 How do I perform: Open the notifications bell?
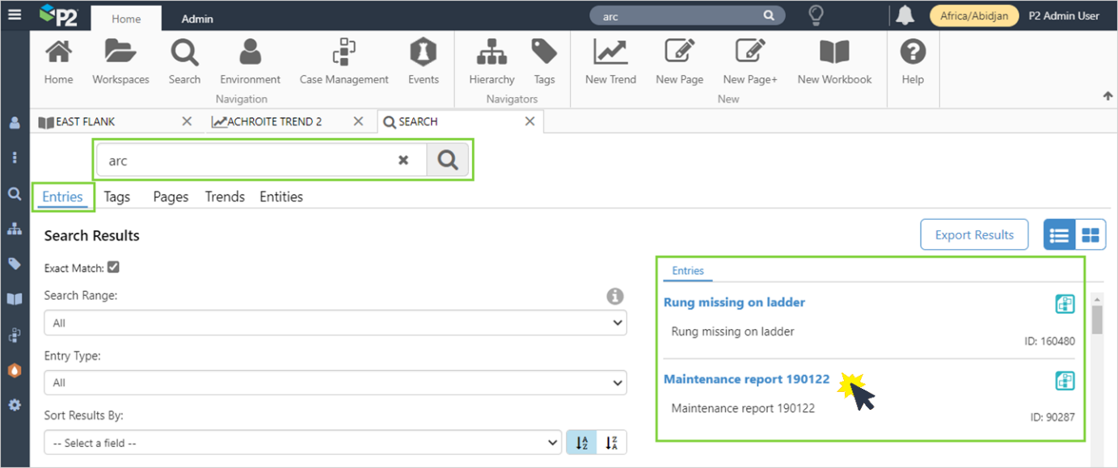point(905,15)
